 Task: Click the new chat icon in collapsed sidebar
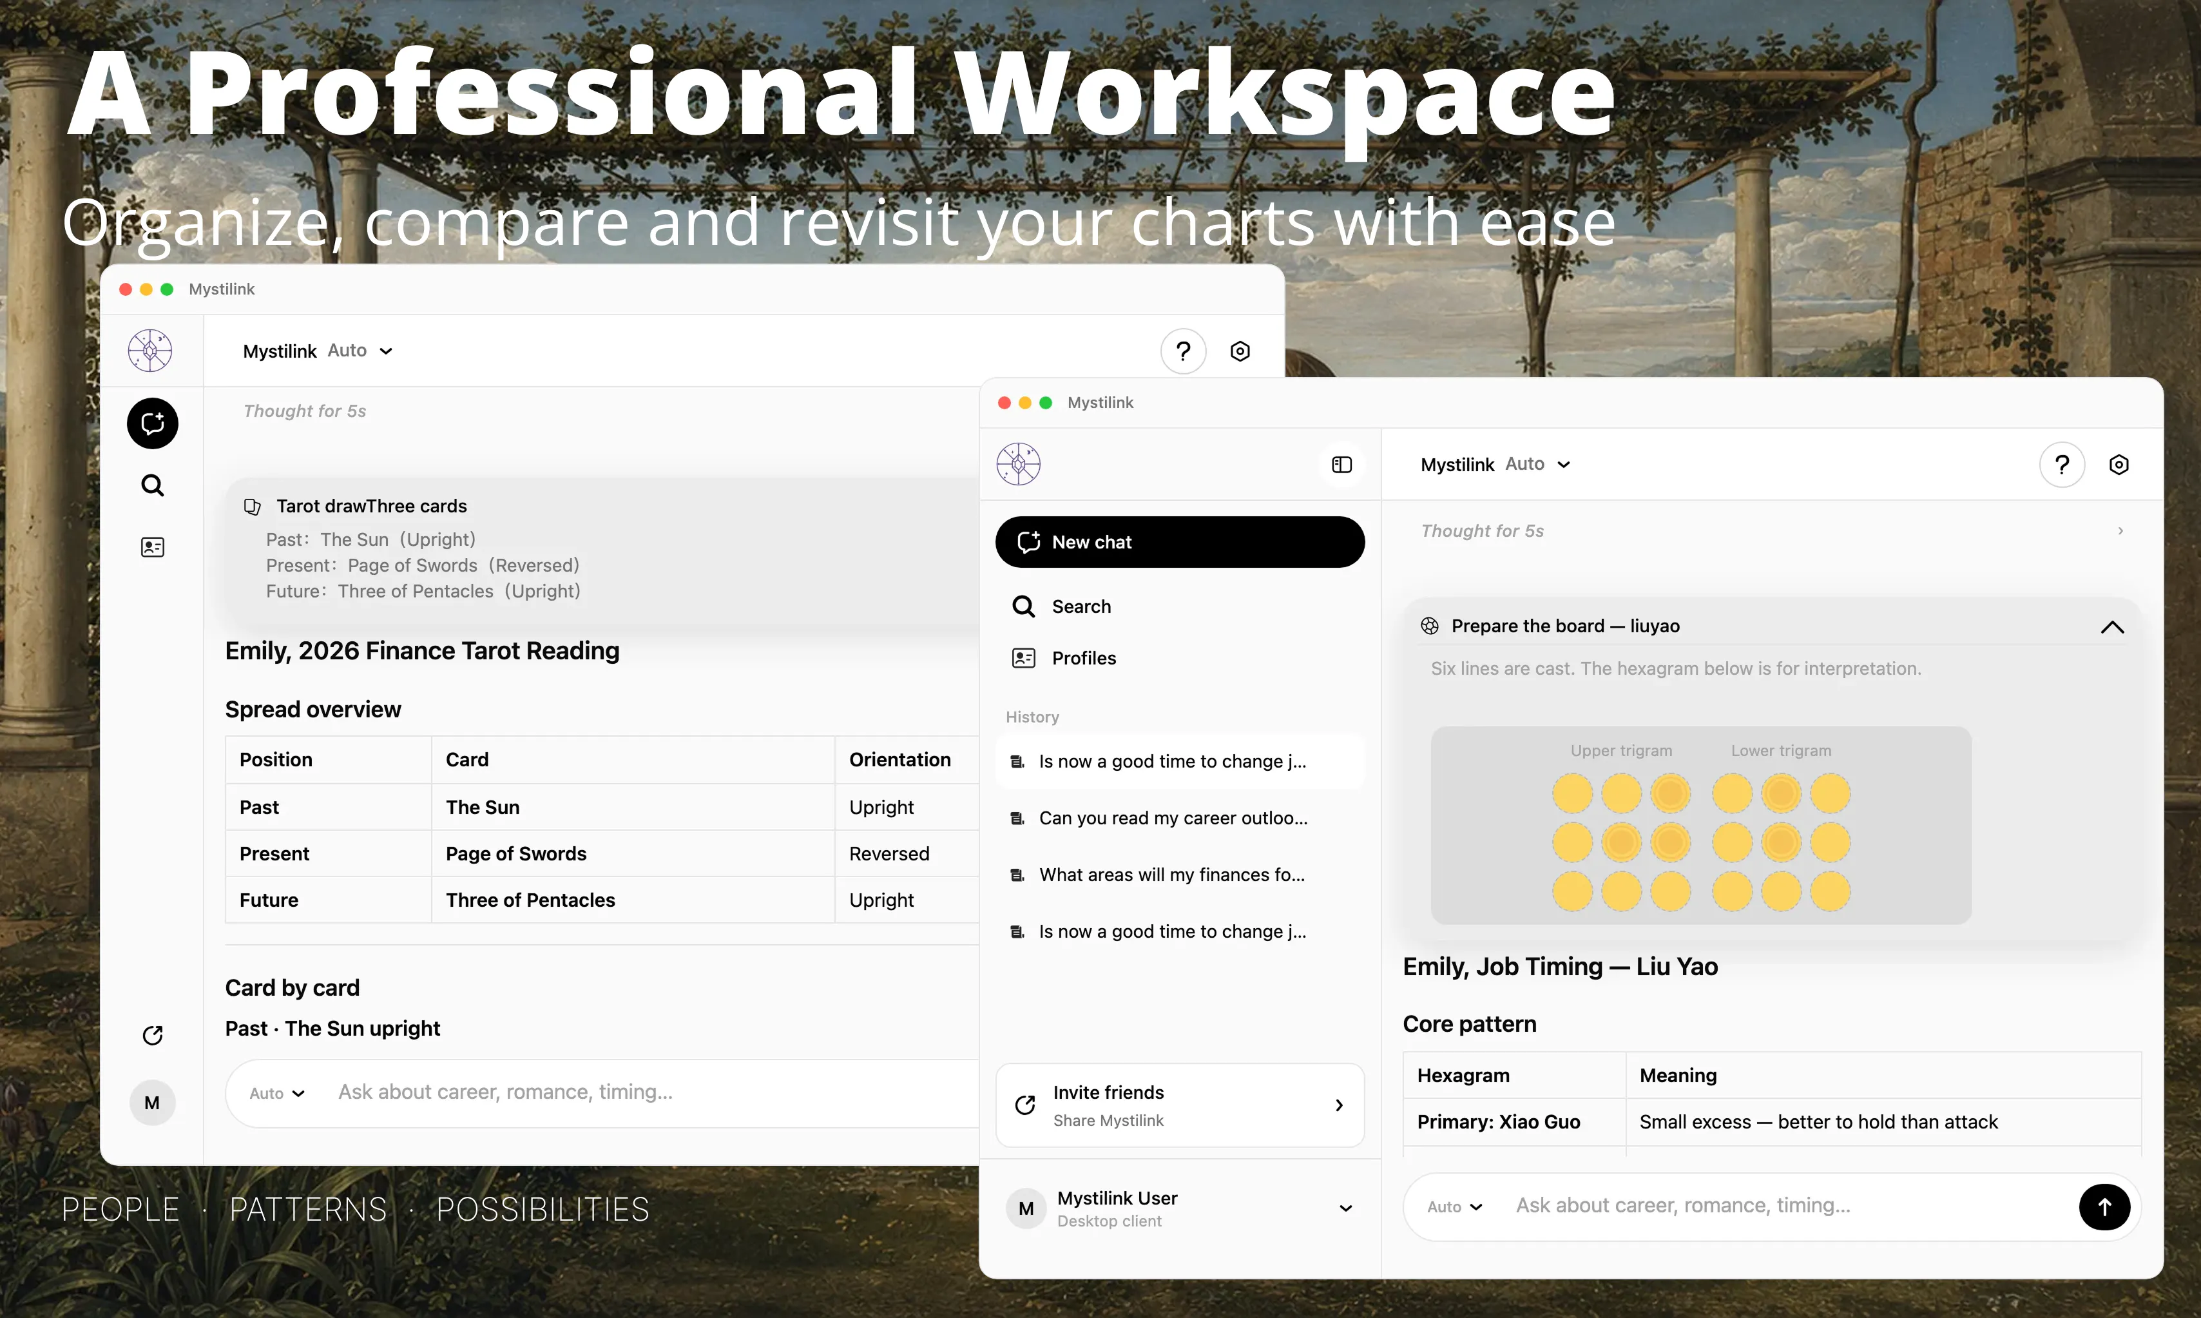pyautogui.click(x=153, y=423)
